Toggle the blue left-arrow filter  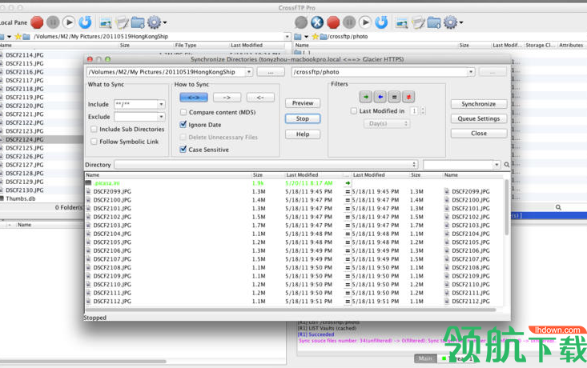click(380, 97)
